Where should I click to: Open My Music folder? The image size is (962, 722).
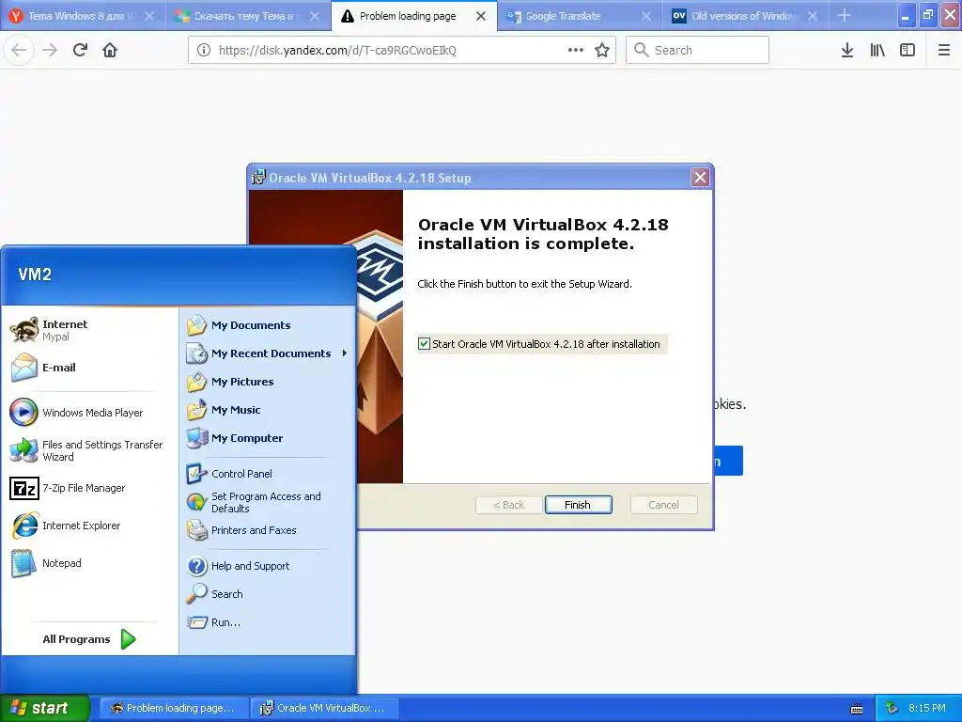click(x=267, y=410)
